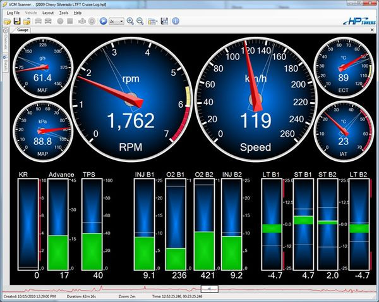Expand the Channels side panel

4,41
